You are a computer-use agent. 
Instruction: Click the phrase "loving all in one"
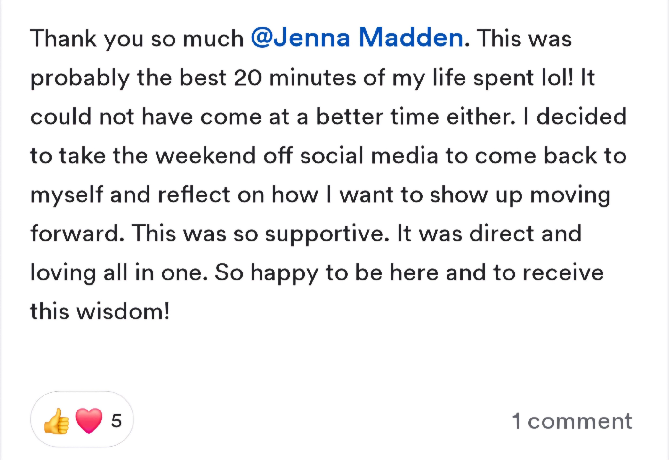pos(117,273)
